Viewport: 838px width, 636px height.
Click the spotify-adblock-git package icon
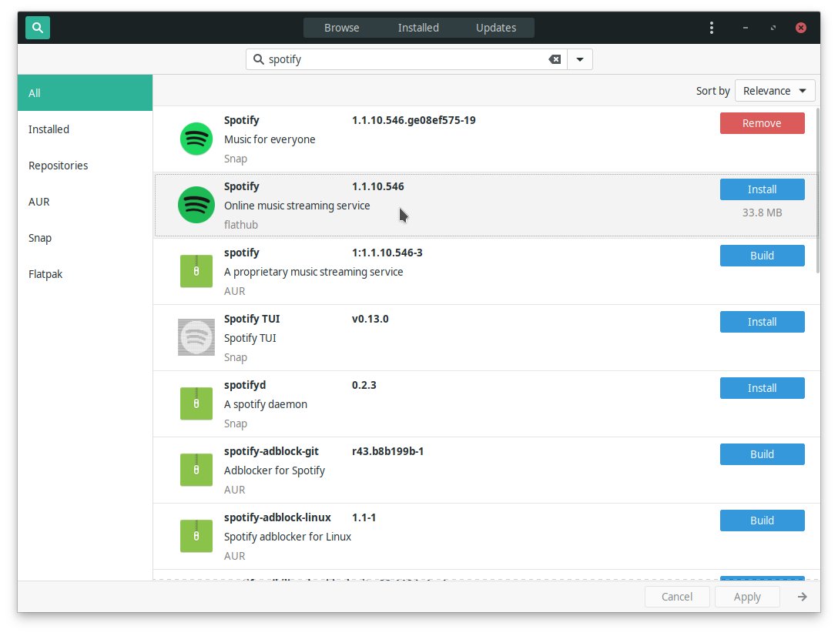[196, 470]
